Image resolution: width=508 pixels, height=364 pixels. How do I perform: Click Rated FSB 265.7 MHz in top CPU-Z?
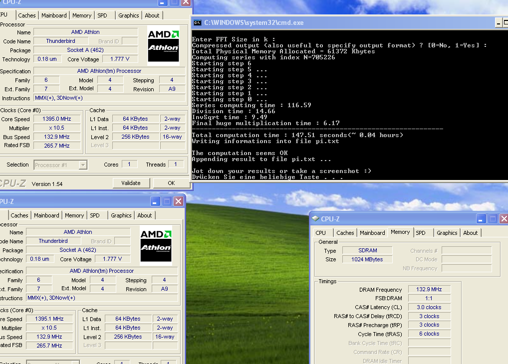[x=57, y=146]
